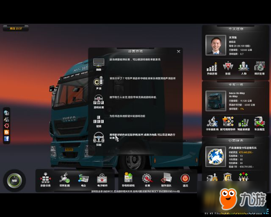Open Radio (电台) icon
This screenshot has width=271, height=217.
84,178
